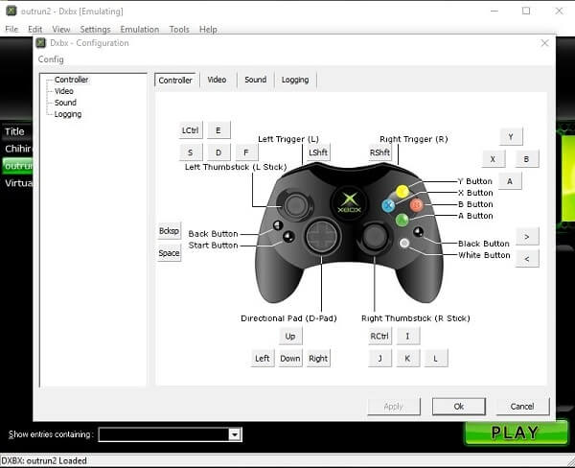This screenshot has width=575, height=468.
Task: Click the right thumbstick on controller image
Action: [x=375, y=237]
